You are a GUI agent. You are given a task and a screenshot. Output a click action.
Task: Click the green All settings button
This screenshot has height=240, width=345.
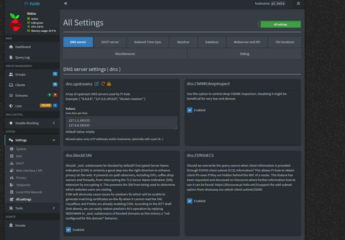point(279,24)
